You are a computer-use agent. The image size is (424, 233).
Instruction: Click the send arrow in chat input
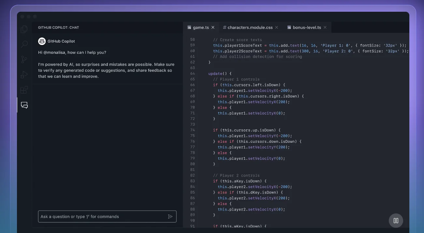[170, 216]
